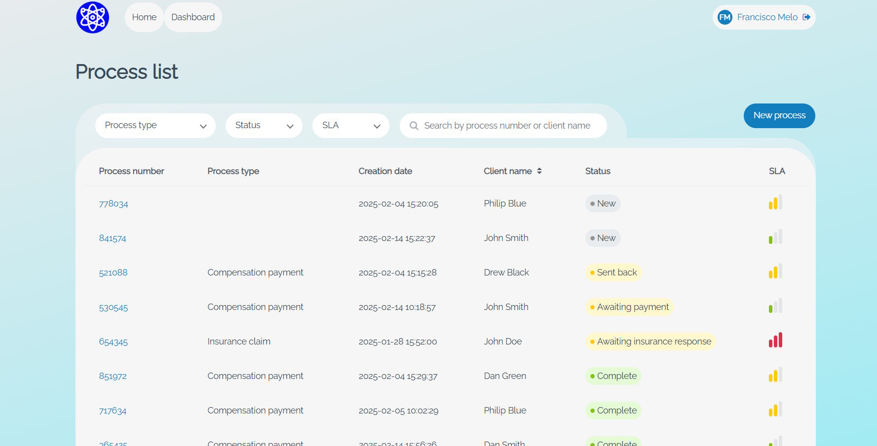The height and width of the screenshot is (446, 877).
Task: Click the atom logo in the header
Action: 92,17
